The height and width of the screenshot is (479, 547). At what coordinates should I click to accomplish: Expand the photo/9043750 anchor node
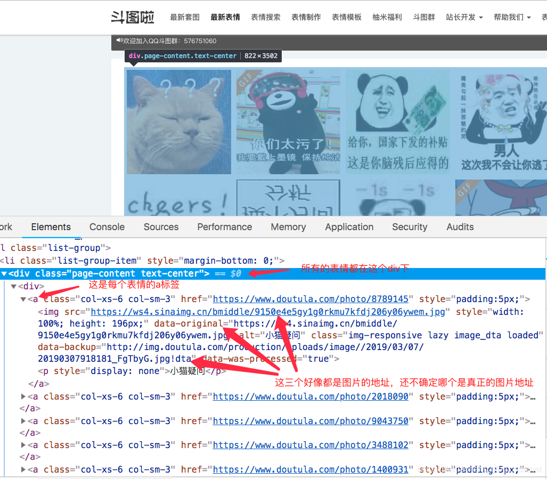pos(23,421)
